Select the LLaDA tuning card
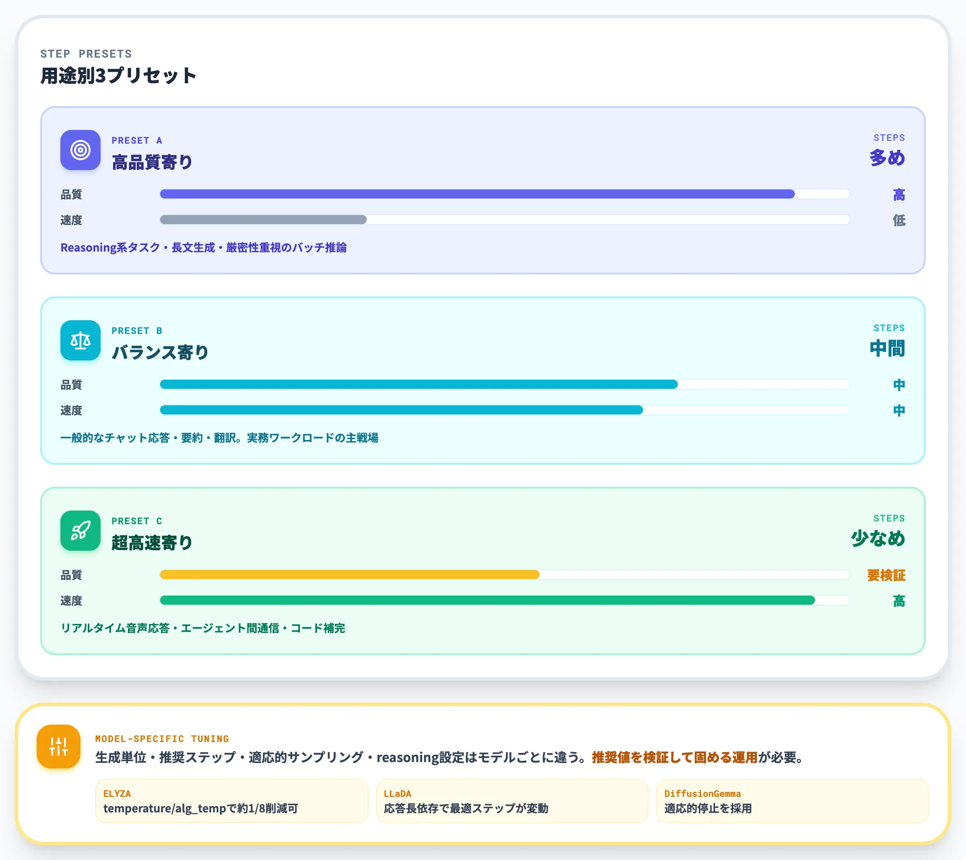966x860 pixels. 512,801
